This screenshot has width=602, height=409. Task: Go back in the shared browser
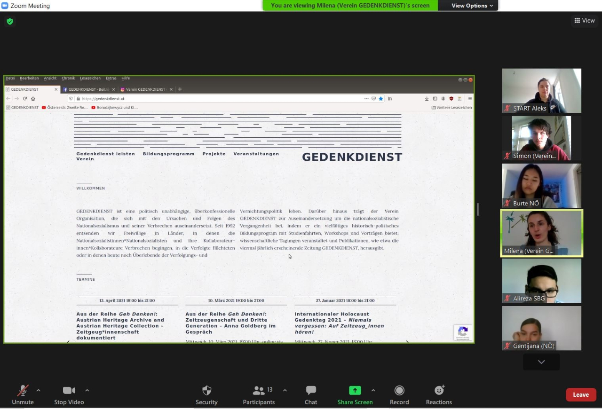(8, 99)
